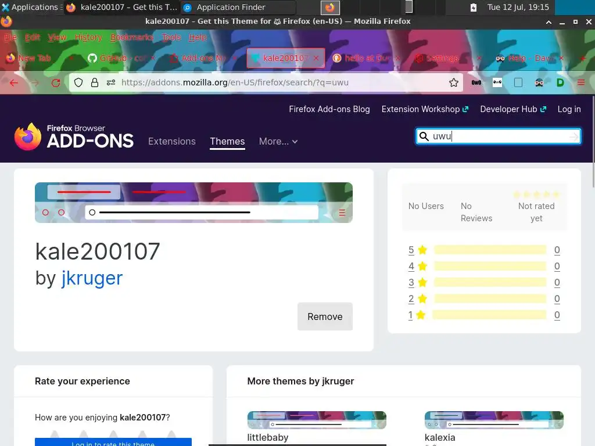This screenshot has height=446, width=595.
Task: Expand the More... dropdown
Action: pyautogui.click(x=278, y=142)
